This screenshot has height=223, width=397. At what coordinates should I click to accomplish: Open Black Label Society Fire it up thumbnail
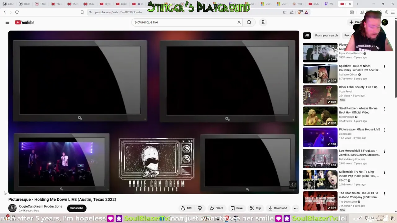320,95
